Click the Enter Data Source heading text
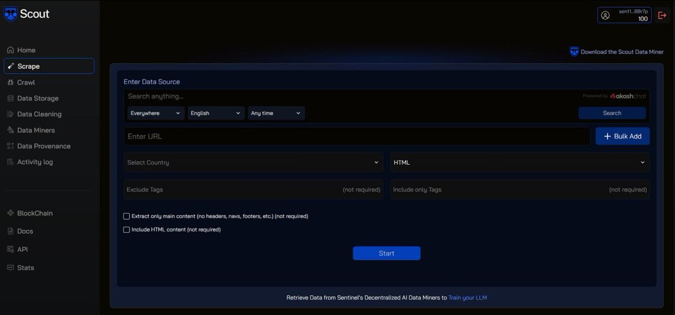This screenshot has height=315, width=675. (x=152, y=82)
